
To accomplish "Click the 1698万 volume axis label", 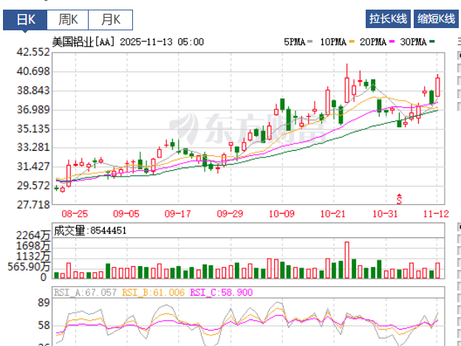I will click(x=33, y=246).
